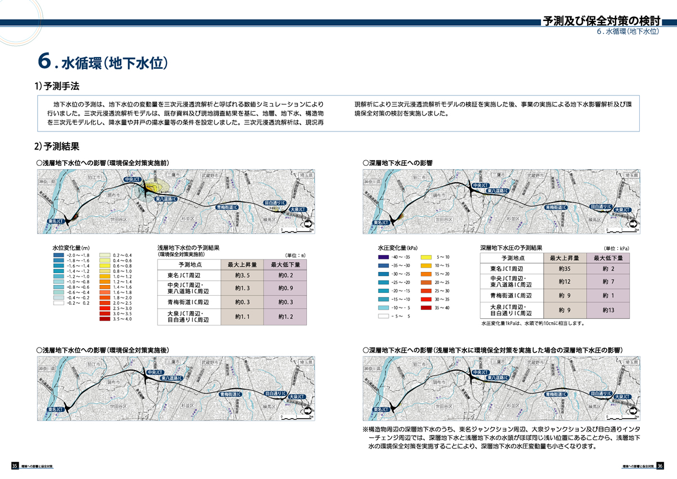The height and width of the screenshot is (479, 677).
Task: Select the 1)予測手法 section heading
Action: [57, 86]
